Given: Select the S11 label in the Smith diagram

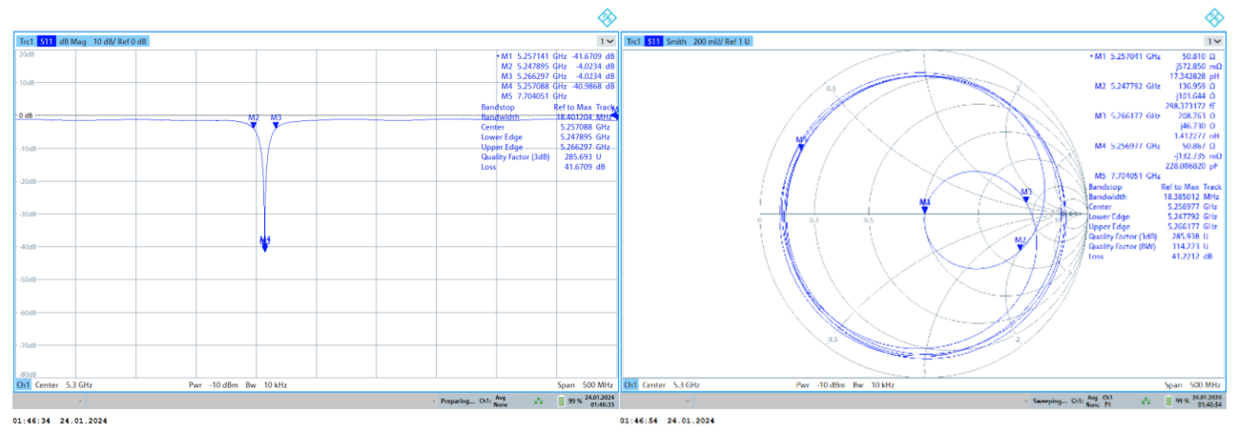Looking at the screenshot, I should pos(653,42).
